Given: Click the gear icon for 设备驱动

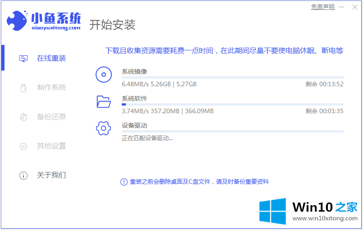Looking at the screenshot, I should pos(104,128).
